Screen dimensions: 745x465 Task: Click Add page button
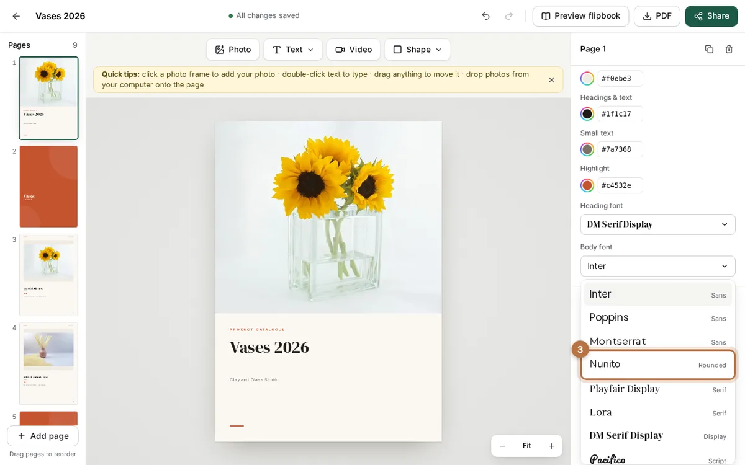pos(43,436)
